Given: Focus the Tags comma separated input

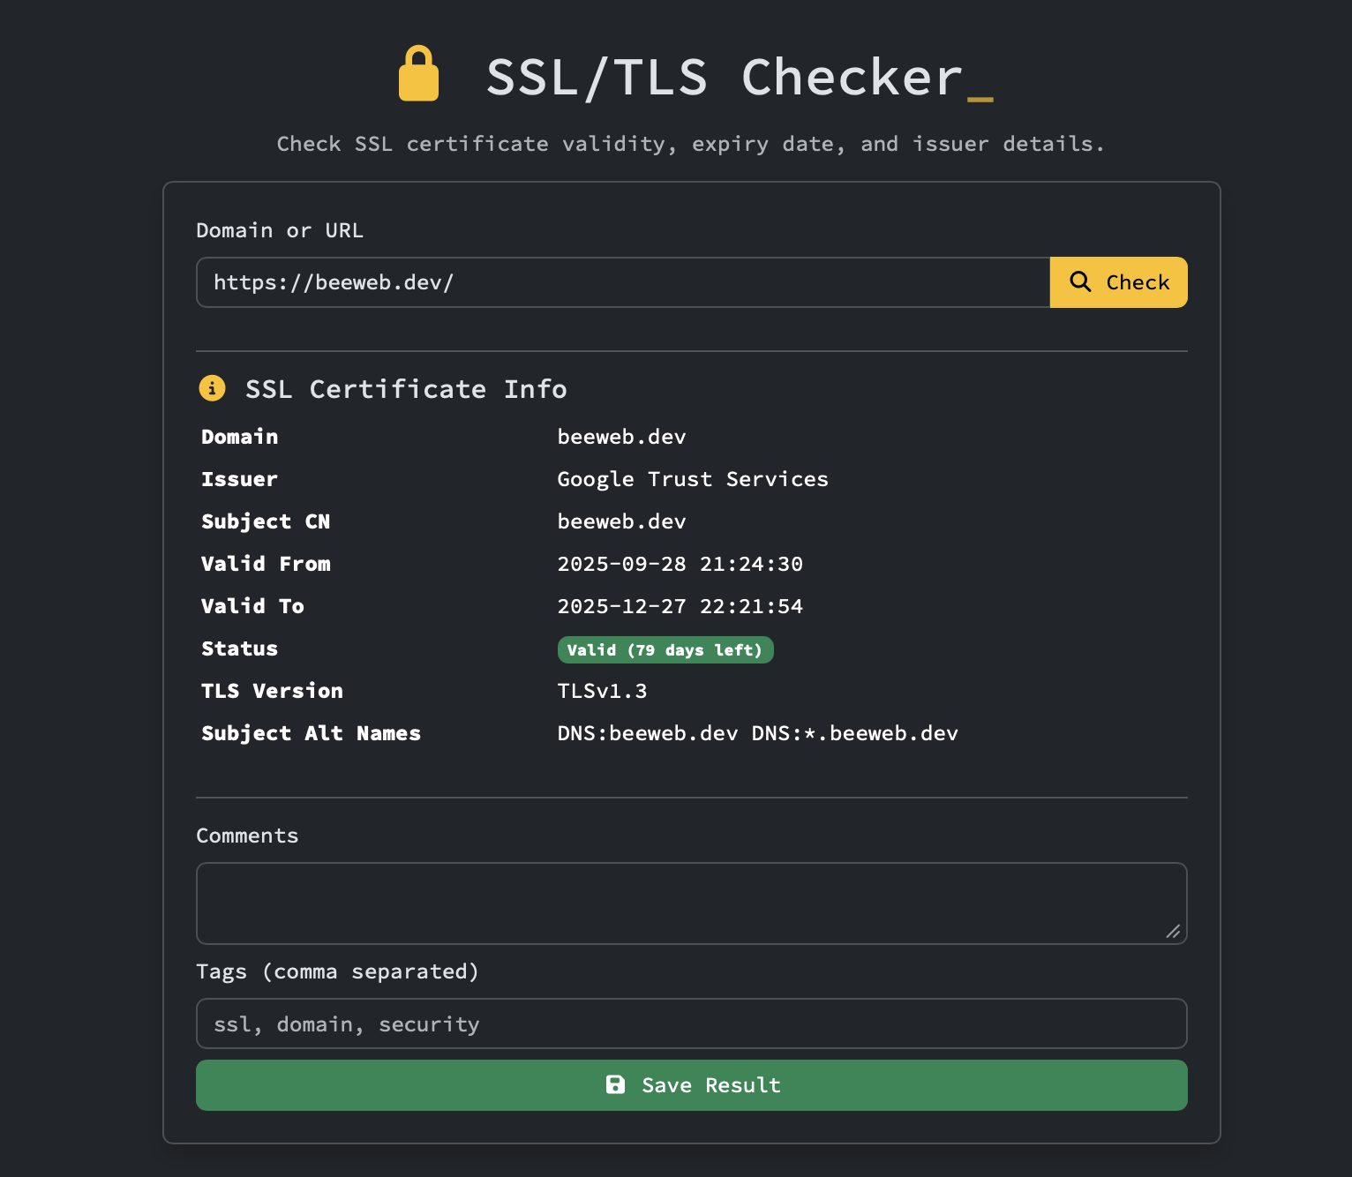Looking at the screenshot, I should point(692,1023).
